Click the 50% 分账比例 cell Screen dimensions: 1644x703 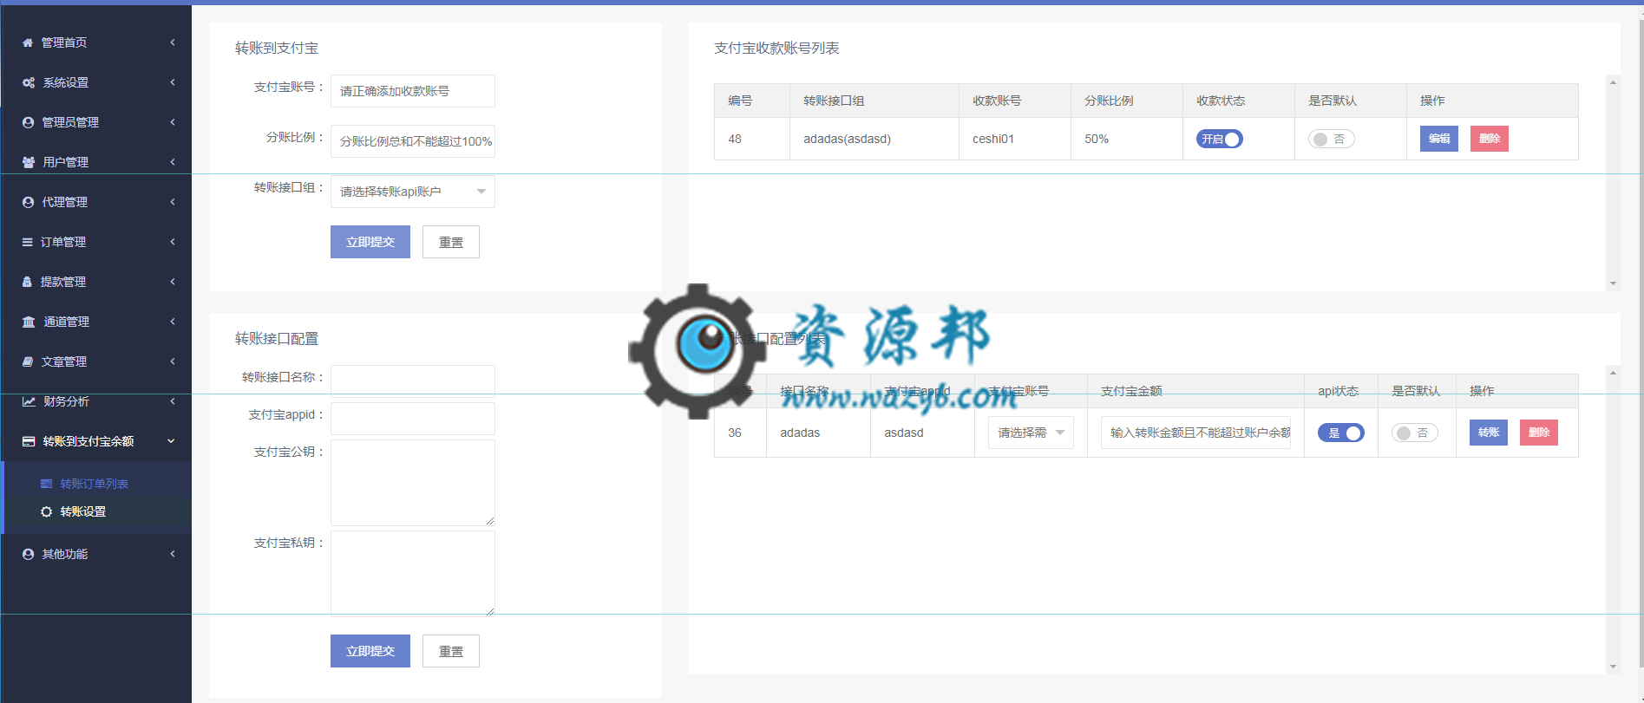pos(1127,139)
